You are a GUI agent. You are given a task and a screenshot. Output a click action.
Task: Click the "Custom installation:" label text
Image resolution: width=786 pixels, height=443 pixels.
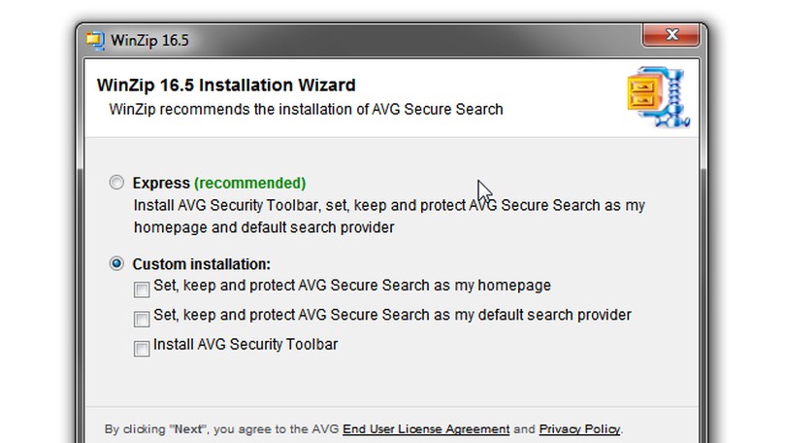(201, 263)
